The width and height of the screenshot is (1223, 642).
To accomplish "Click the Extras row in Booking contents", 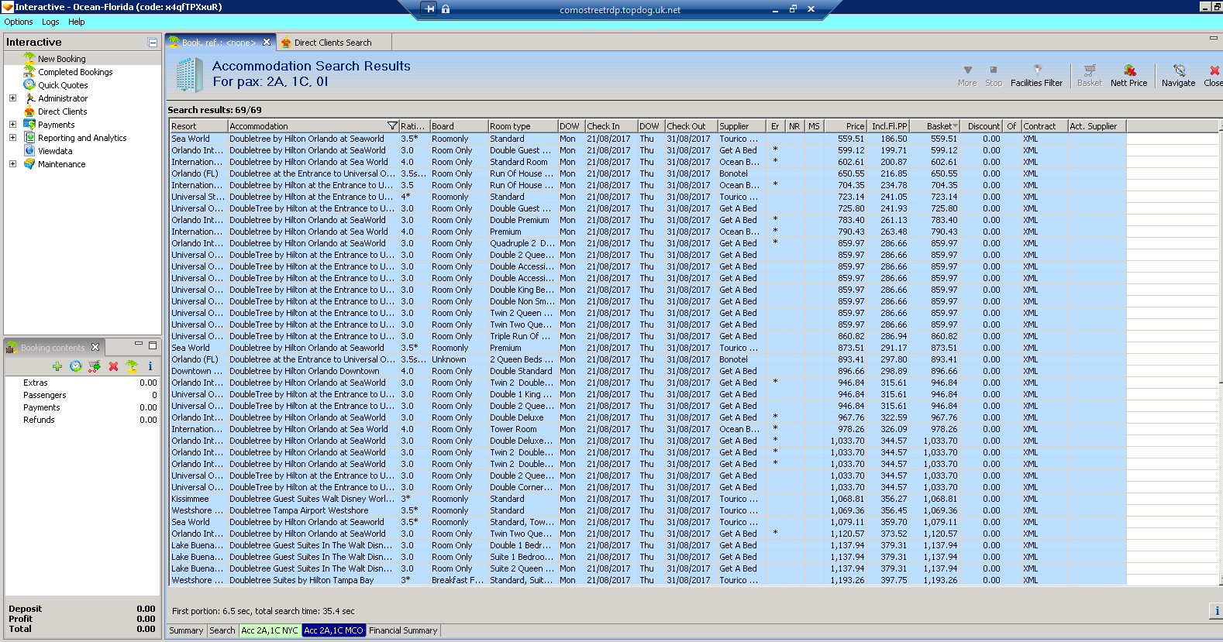I will point(82,383).
